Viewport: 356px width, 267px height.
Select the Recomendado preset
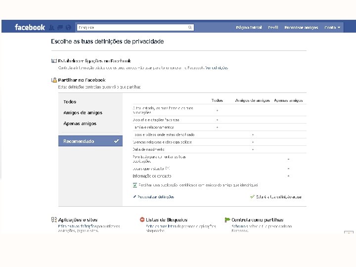coord(90,141)
